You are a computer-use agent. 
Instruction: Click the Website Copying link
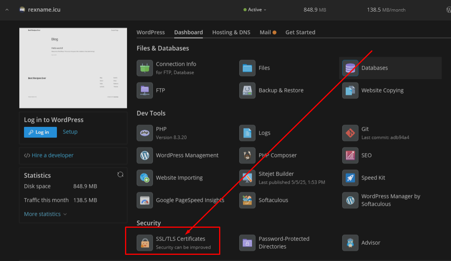[x=382, y=90]
